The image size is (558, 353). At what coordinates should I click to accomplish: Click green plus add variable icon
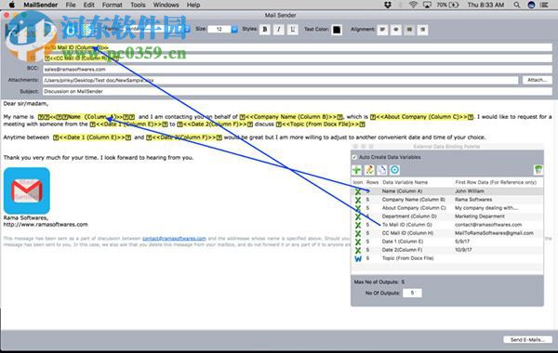pyautogui.click(x=356, y=170)
